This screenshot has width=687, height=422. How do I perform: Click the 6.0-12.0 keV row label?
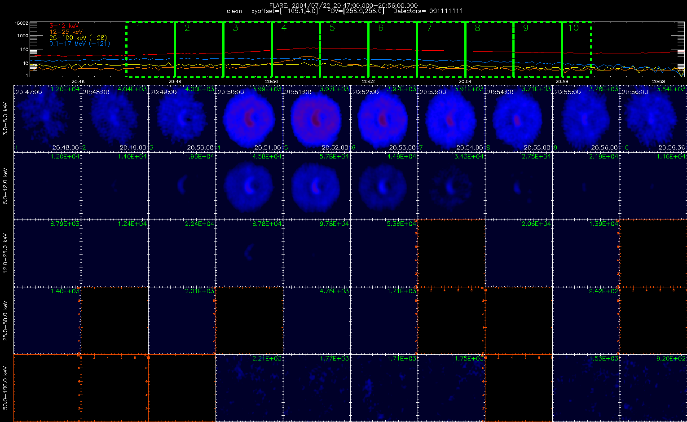coord(5,186)
